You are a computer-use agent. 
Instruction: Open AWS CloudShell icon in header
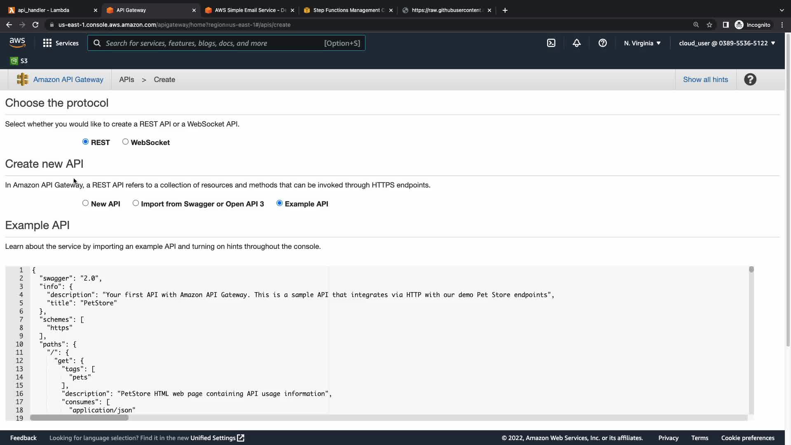pyautogui.click(x=551, y=43)
